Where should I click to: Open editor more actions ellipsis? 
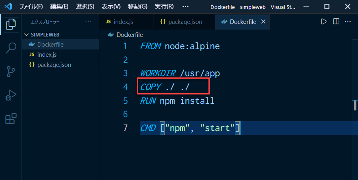pos(348,21)
